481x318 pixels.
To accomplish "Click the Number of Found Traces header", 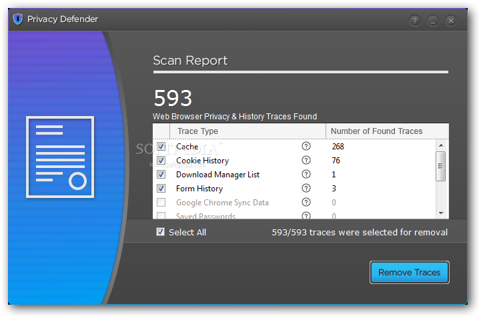I will pos(387,131).
